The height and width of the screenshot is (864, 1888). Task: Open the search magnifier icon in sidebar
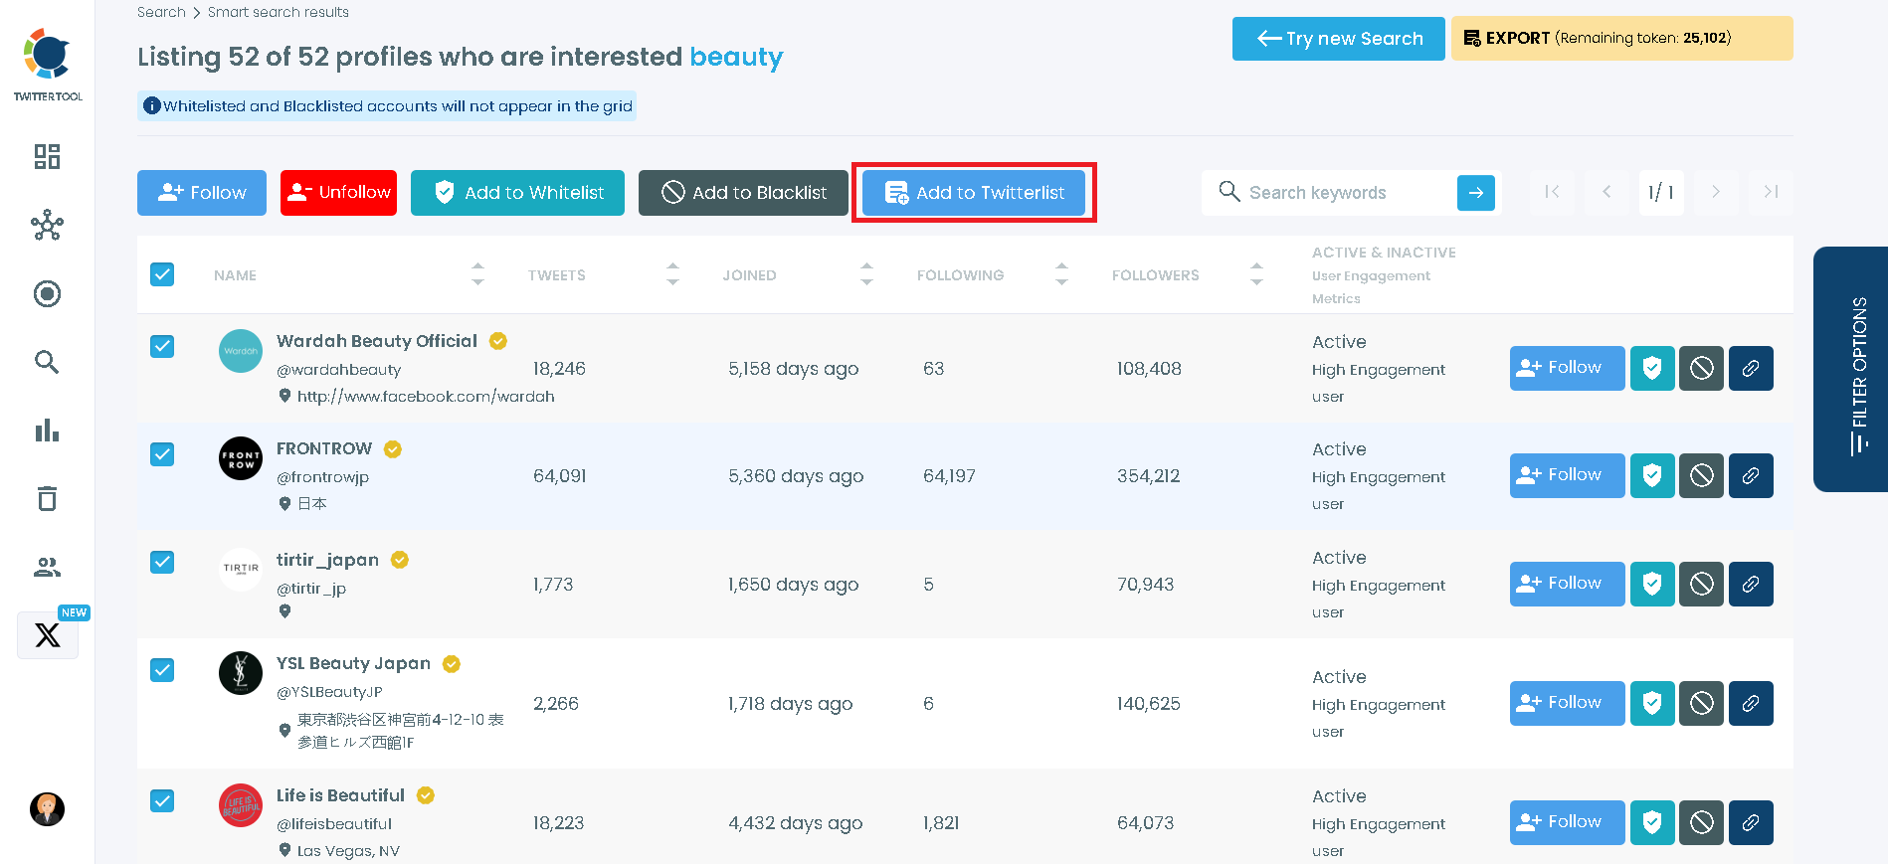[47, 362]
